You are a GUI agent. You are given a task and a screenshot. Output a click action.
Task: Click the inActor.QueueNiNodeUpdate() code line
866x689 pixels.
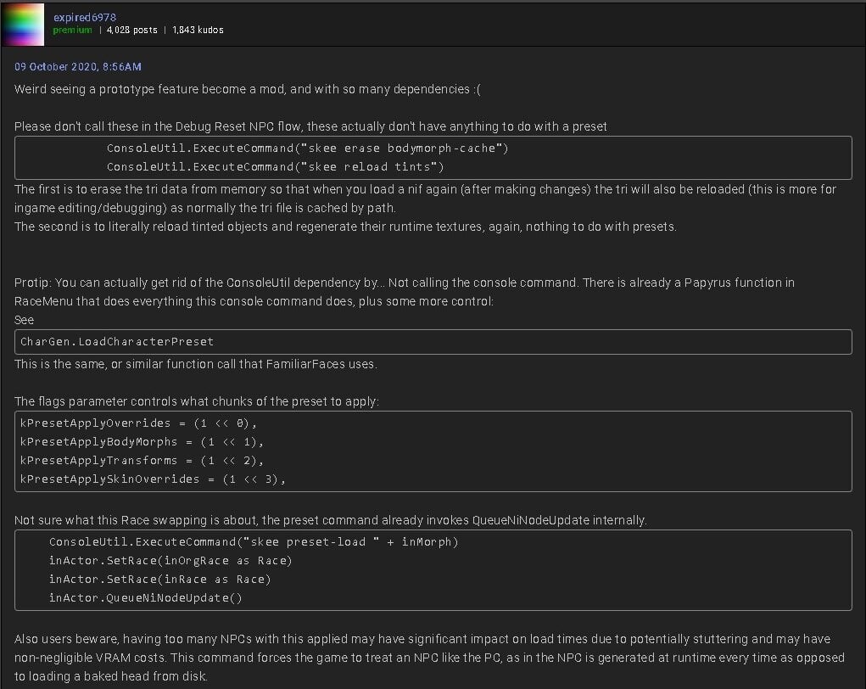(x=145, y=598)
